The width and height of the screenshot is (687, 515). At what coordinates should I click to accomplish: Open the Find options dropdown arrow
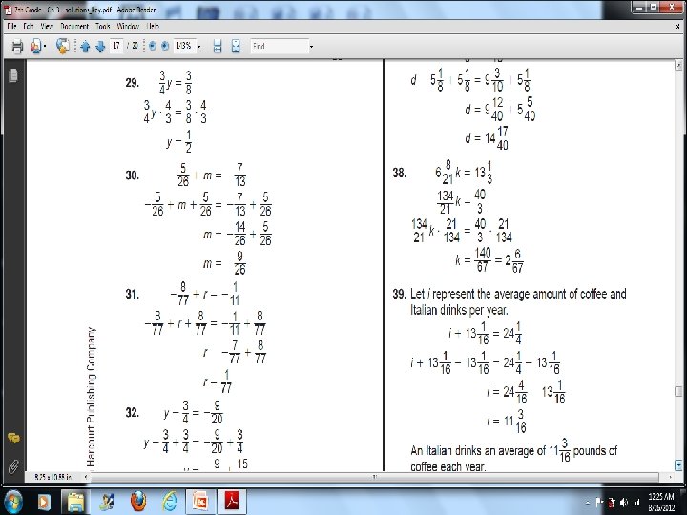click(311, 47)
